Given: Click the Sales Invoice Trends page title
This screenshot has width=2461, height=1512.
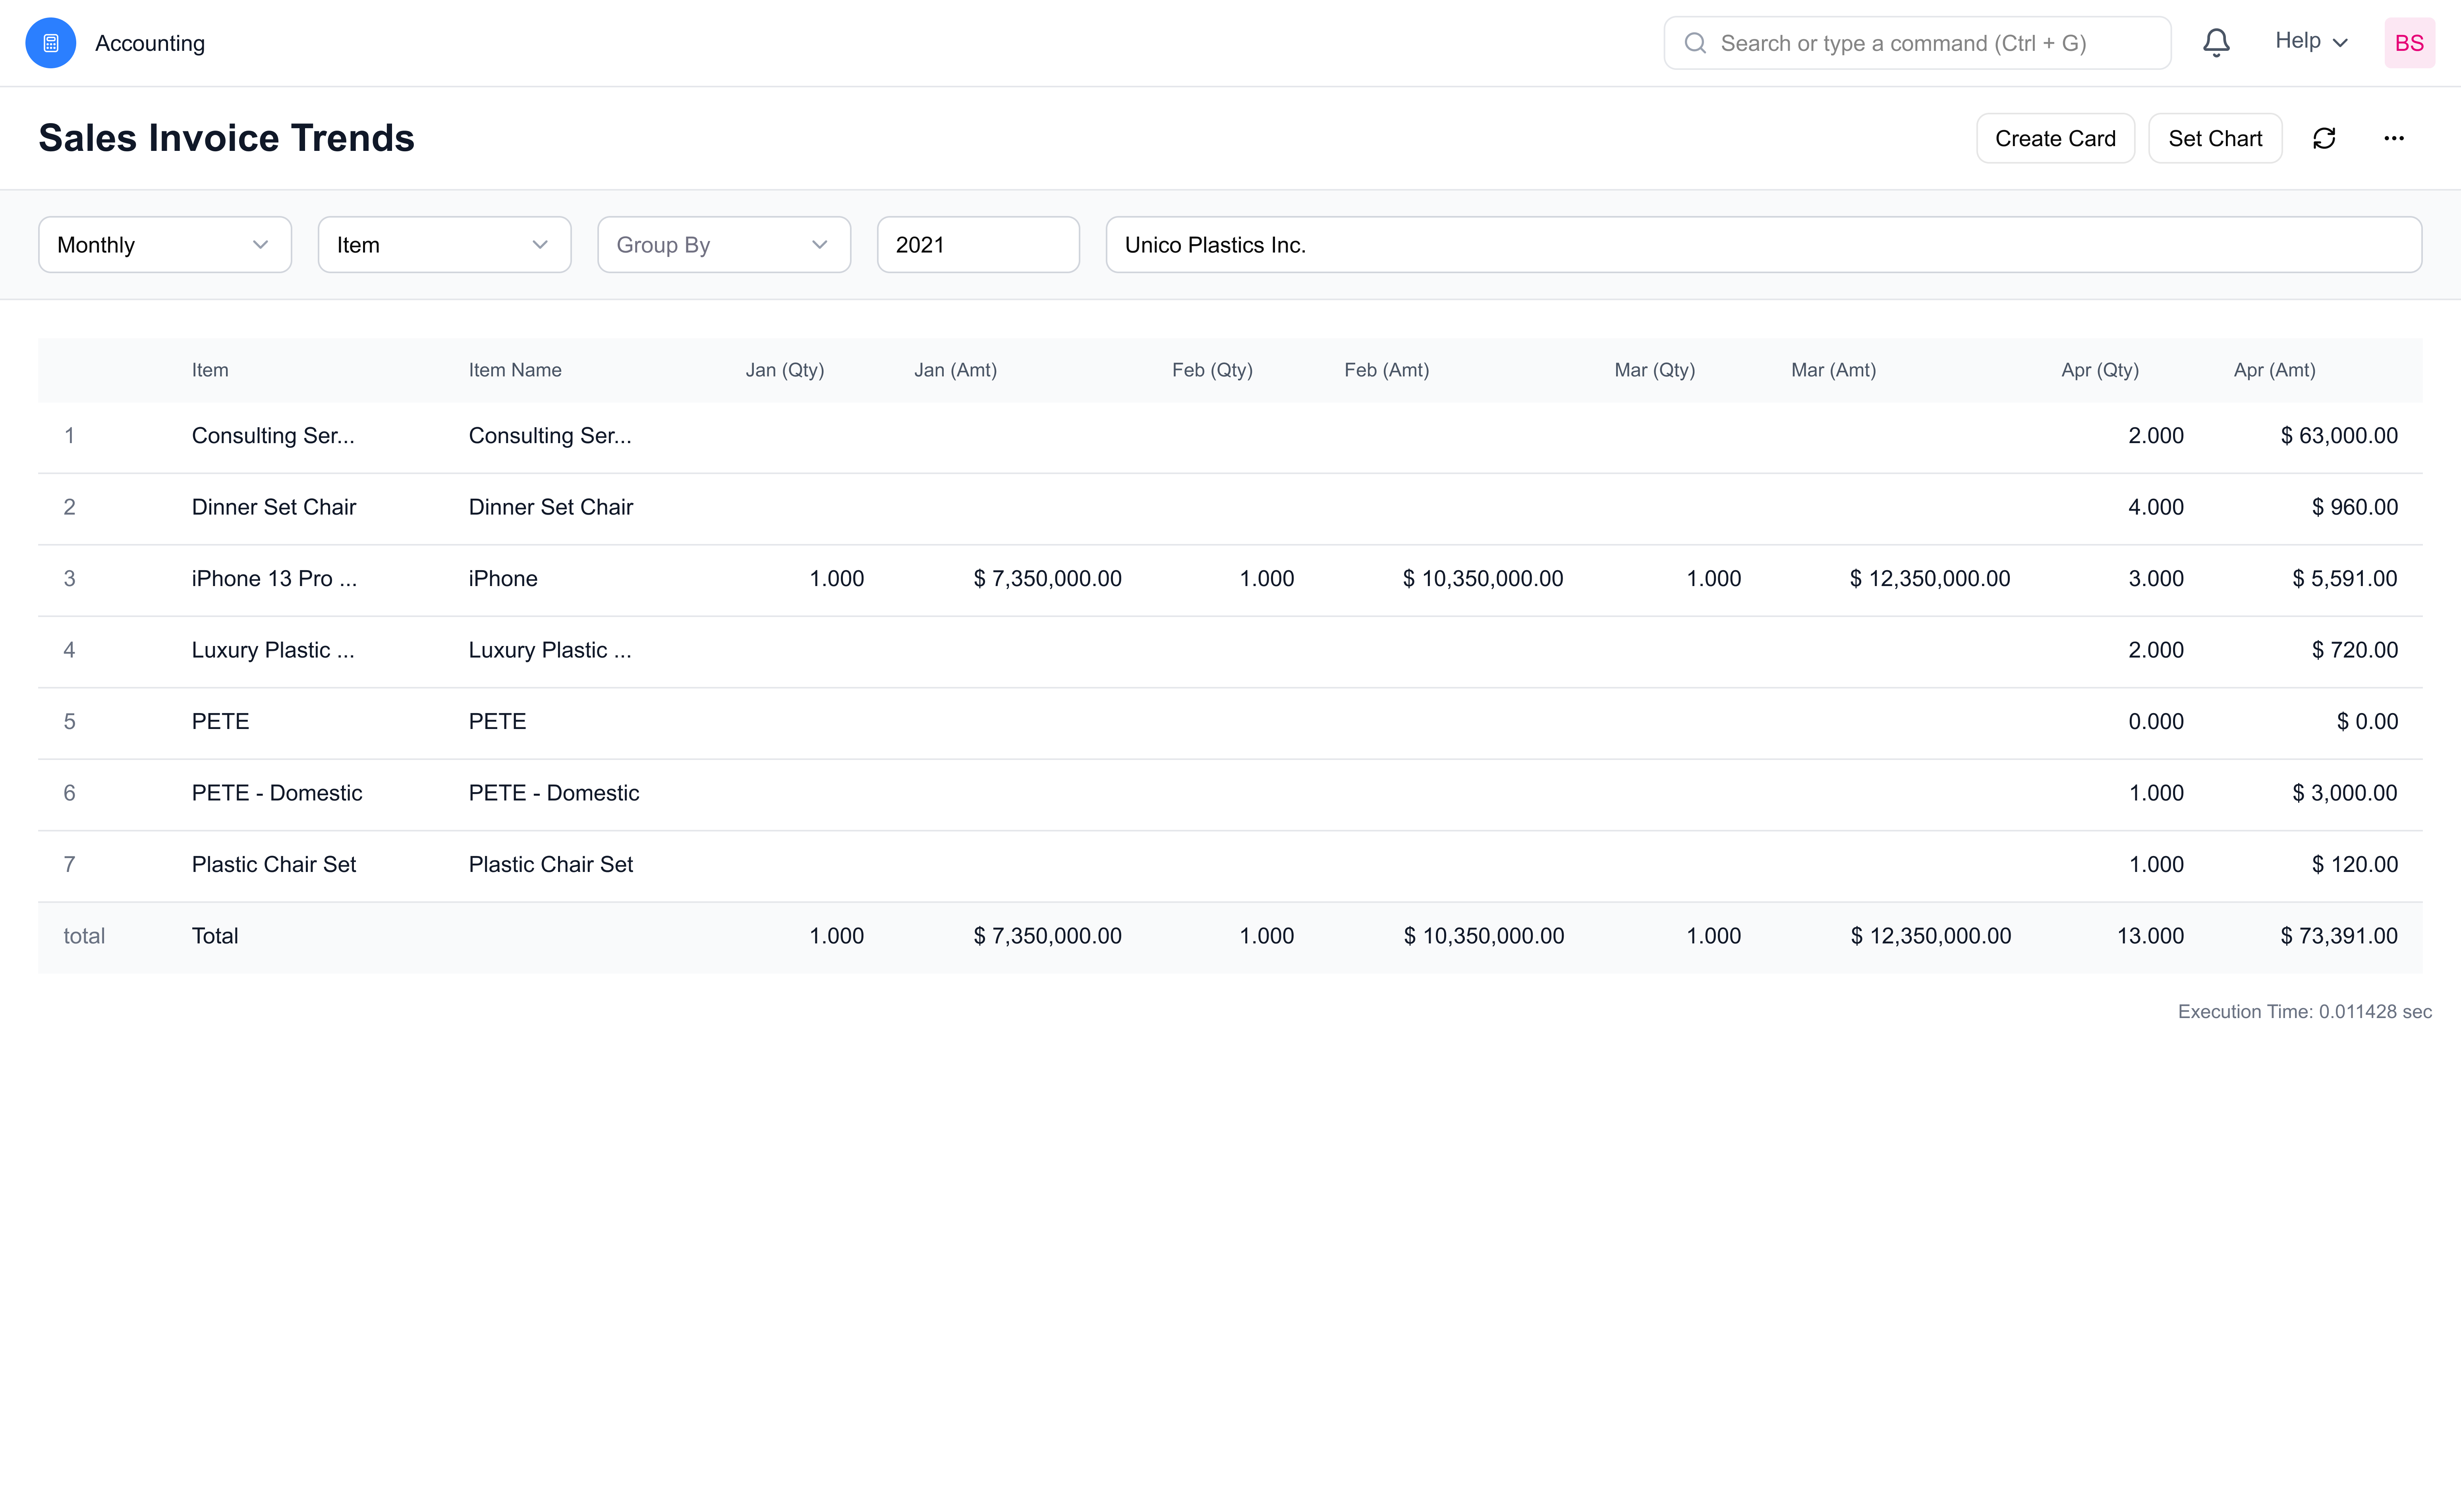Looking at the screenshot, I should coord(226,138).
